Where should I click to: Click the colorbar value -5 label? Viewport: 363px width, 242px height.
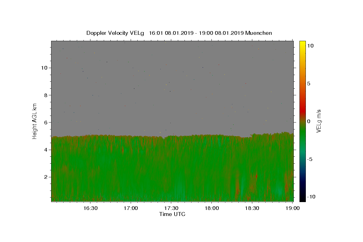click(x=310, y=159)
